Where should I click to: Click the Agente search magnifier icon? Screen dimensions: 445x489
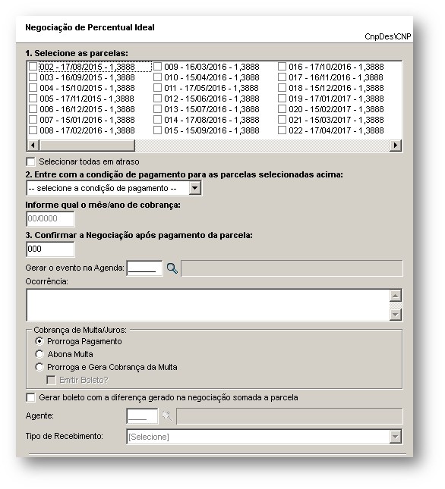pos(167,416)
